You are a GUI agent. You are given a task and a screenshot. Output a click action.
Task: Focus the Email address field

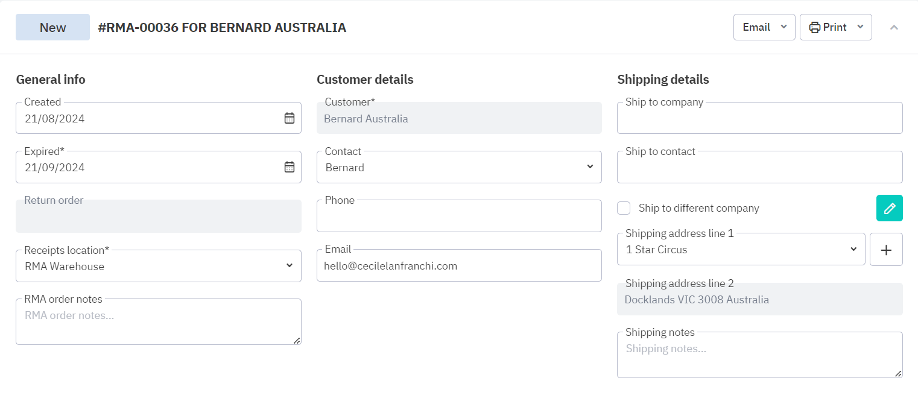tap(459, 266)
